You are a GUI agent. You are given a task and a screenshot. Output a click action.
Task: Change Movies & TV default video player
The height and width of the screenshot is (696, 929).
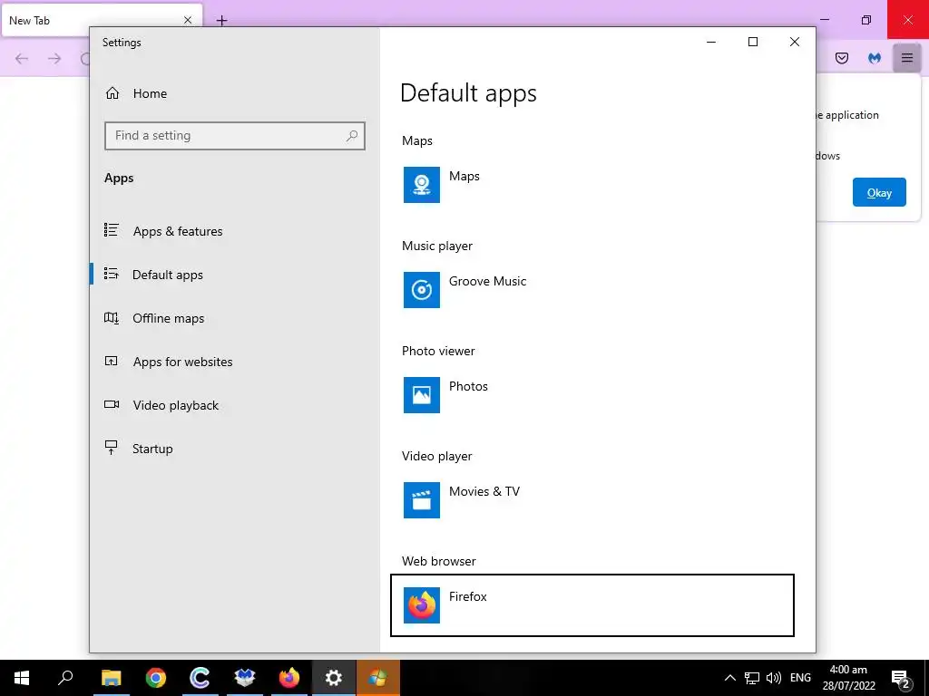pyautogui.click(x=592, y=500)
